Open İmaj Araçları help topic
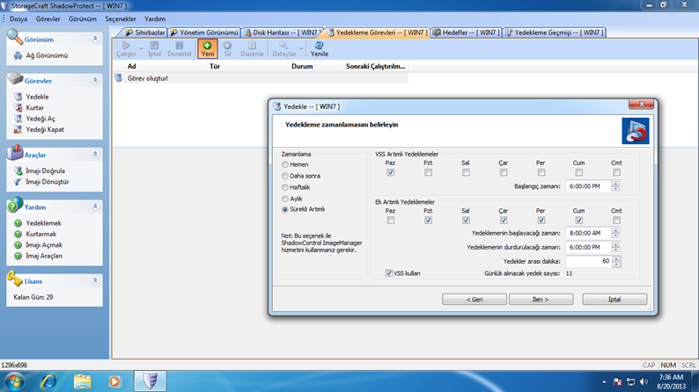 tap(44, 256)
